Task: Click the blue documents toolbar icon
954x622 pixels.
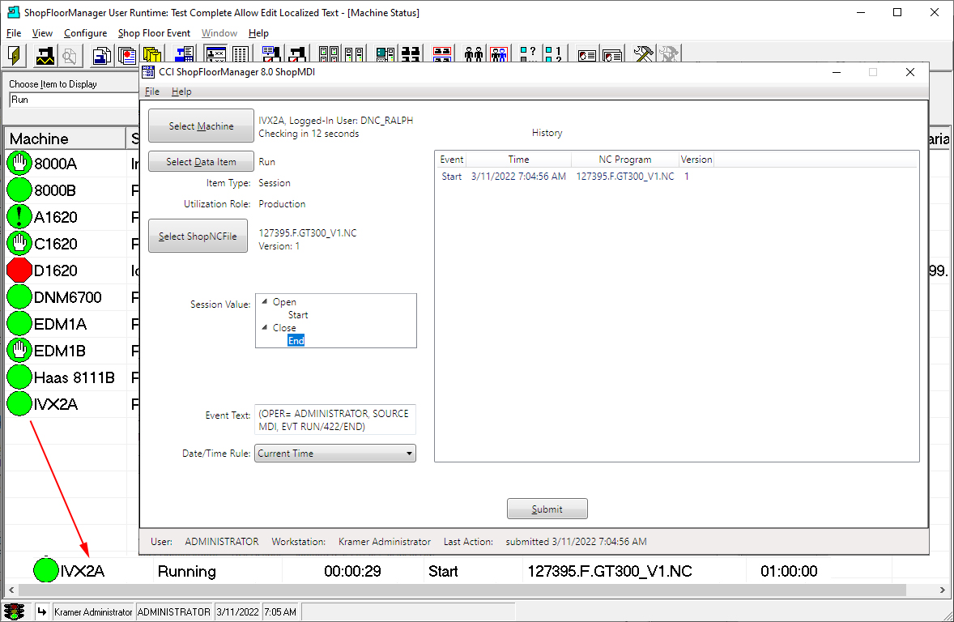Action: click(x=101, y=55)
